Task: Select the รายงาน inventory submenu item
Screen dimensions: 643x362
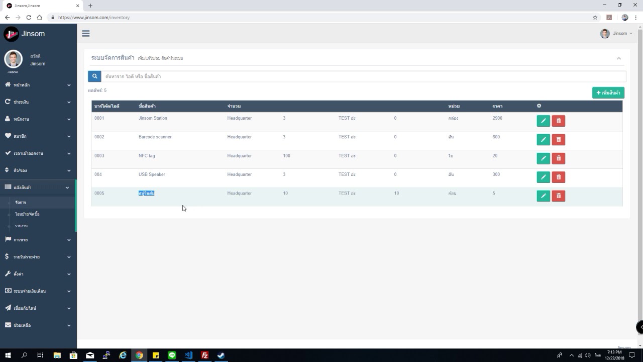Action: click(21, 226)
